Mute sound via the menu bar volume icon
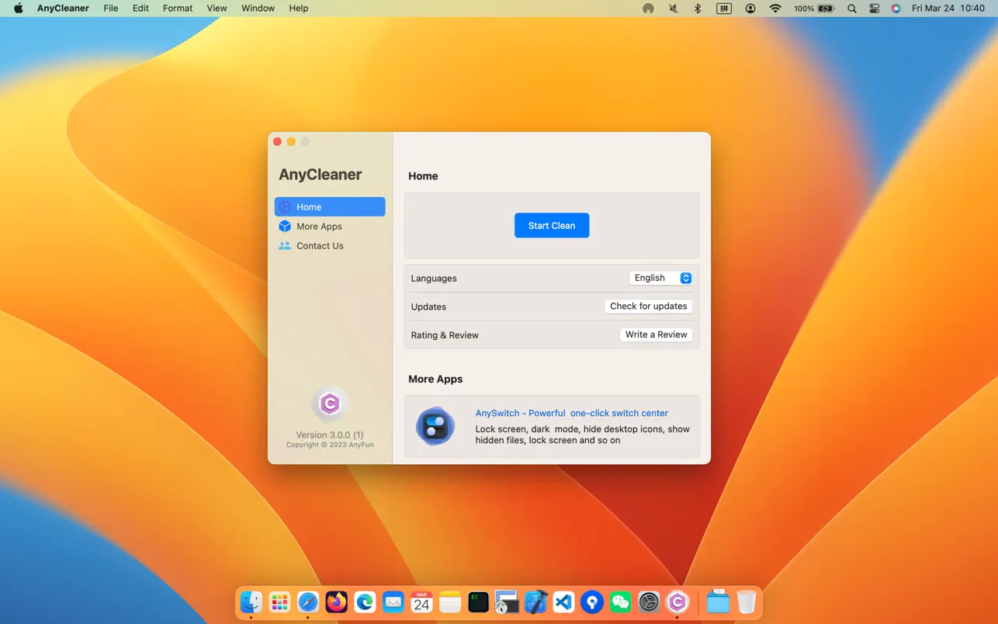998x624 pixels. click(x=672, y=9)
